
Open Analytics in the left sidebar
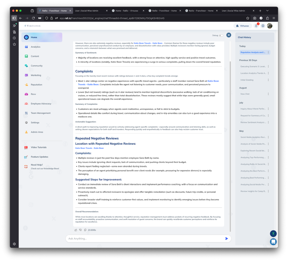click(x=35, y=47)
